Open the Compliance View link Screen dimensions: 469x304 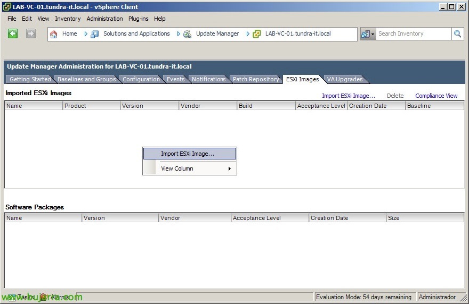(436, 96)
